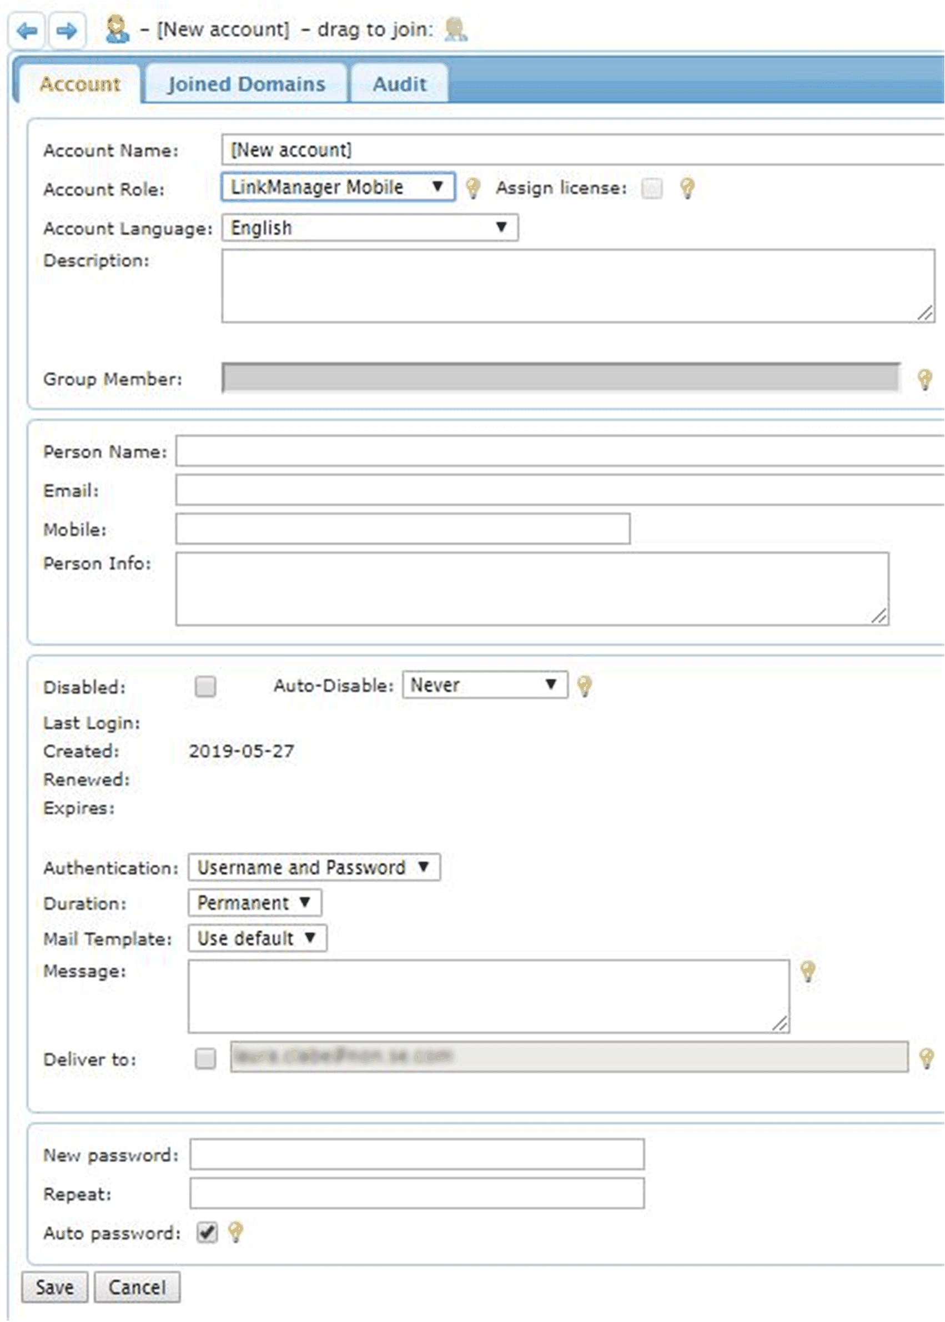Image resolution: width=945 pixels, height=1322 pixels.
Task: Click the help bulb beside Account Role
Action: click(473, 188)
